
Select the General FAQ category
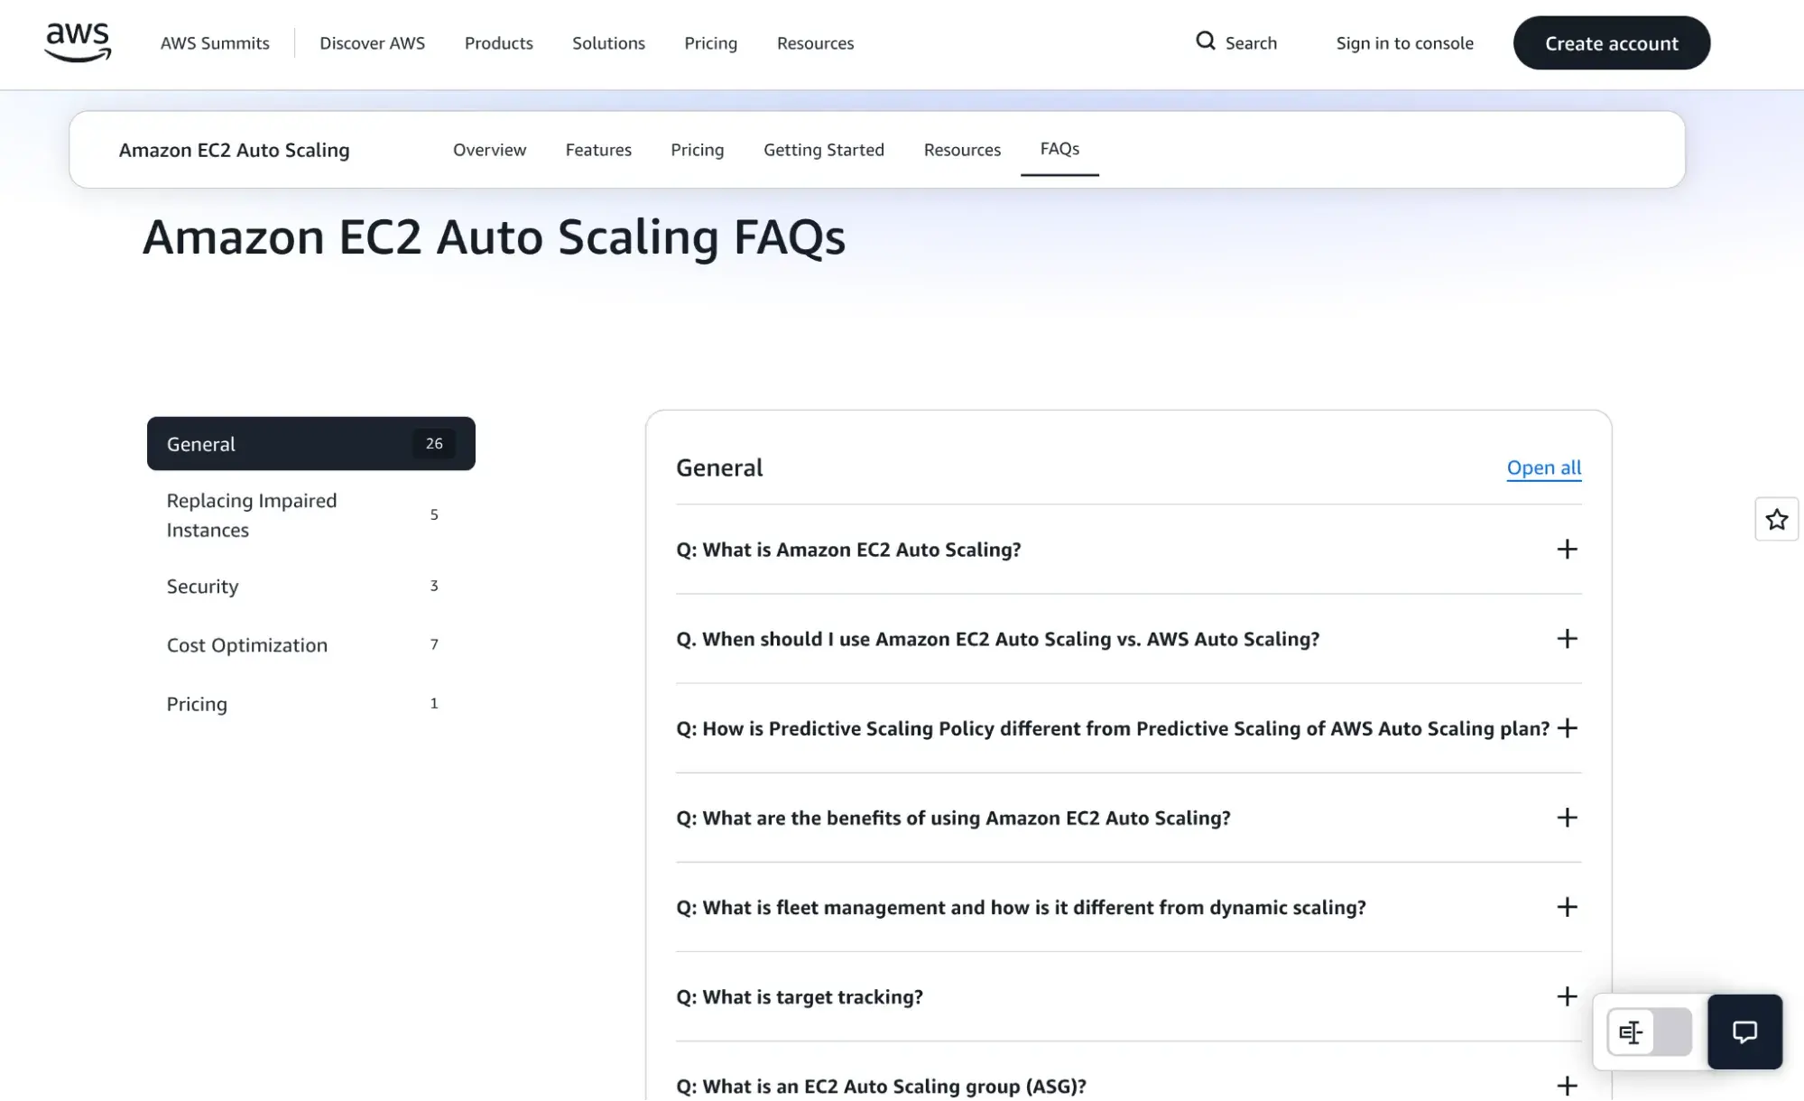click(x=310, y=443)
